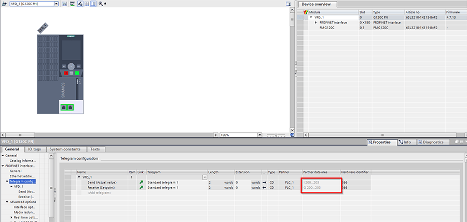Collapse the VFD_1 row in telegram table
The image size is (467, 222).
click(79, 177)
